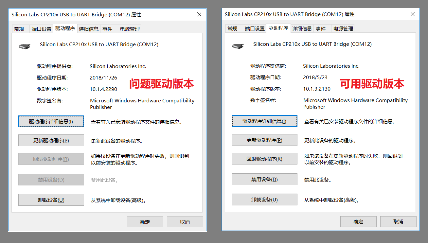The image size is (428, 243).
Task: Click Silicon Laboratories Inc. in the left window
Action: (118, 66)
